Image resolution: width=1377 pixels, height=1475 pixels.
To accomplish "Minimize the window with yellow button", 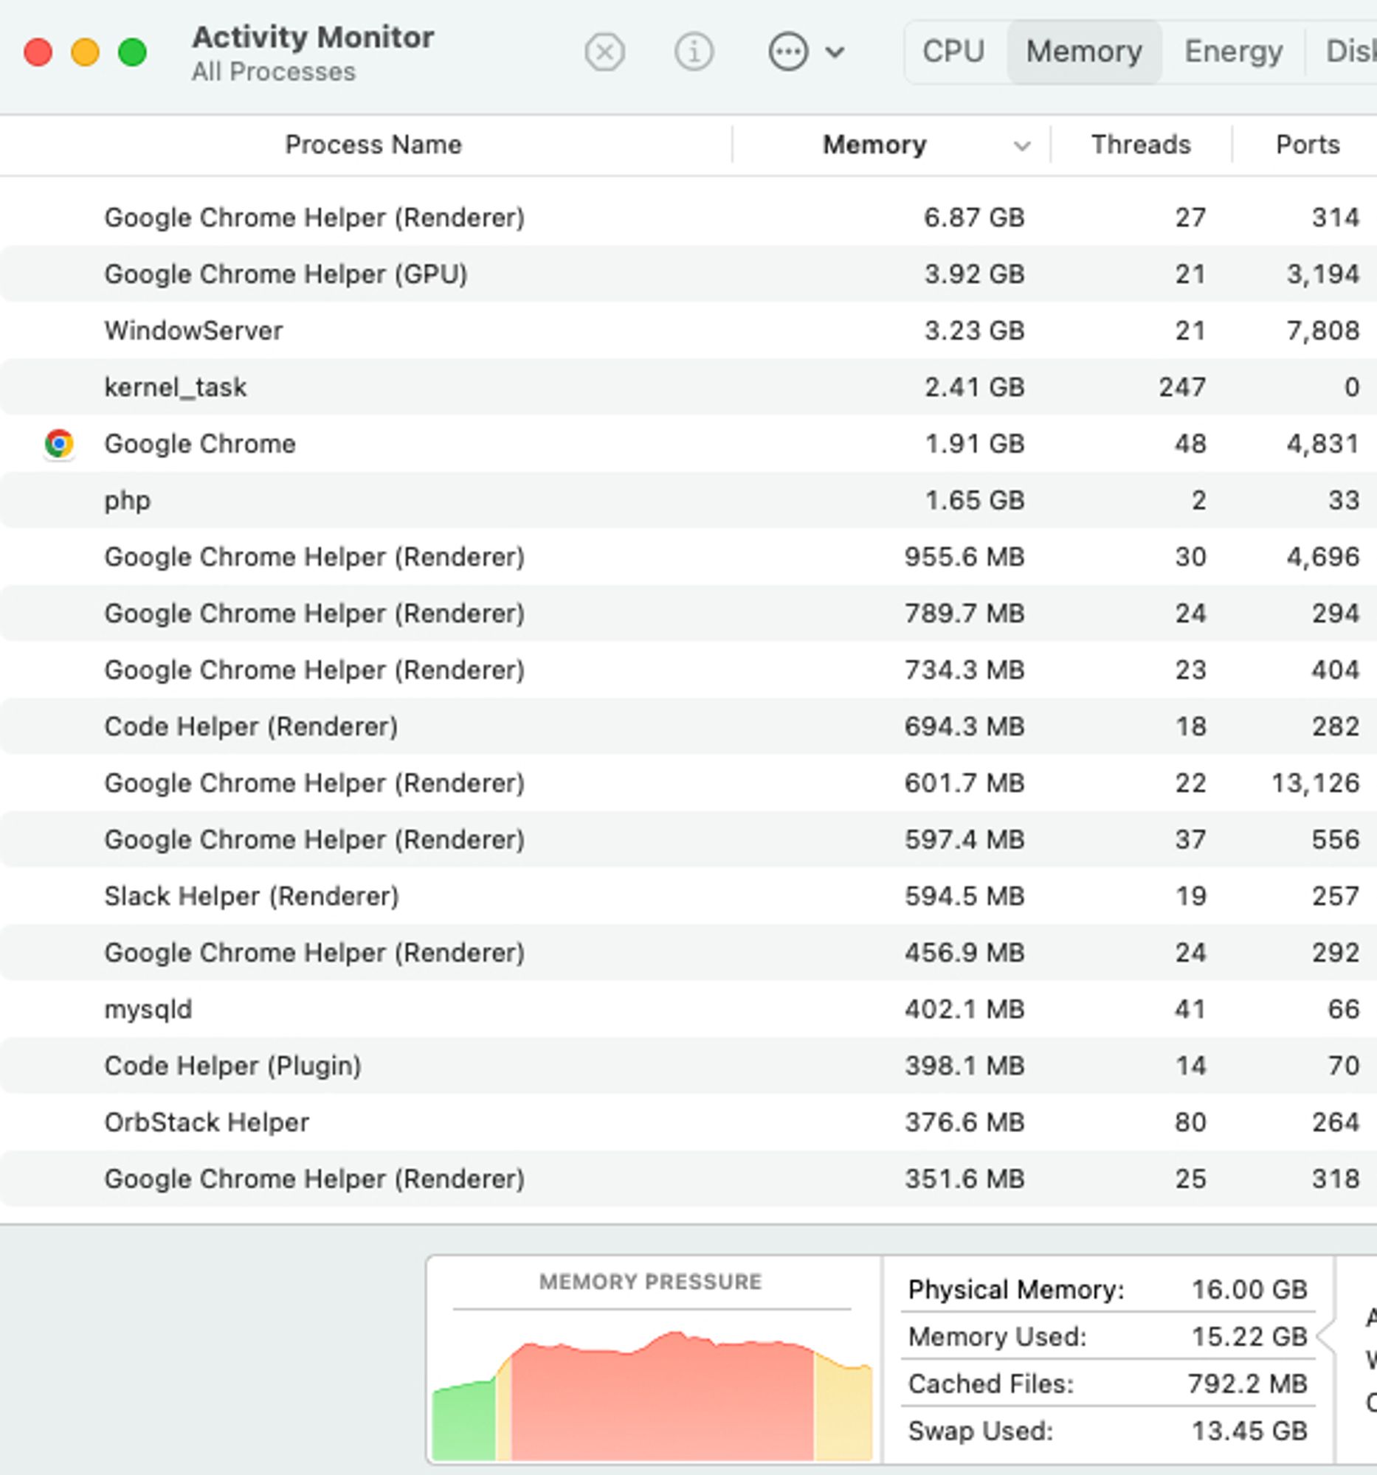I will [86, 52].
